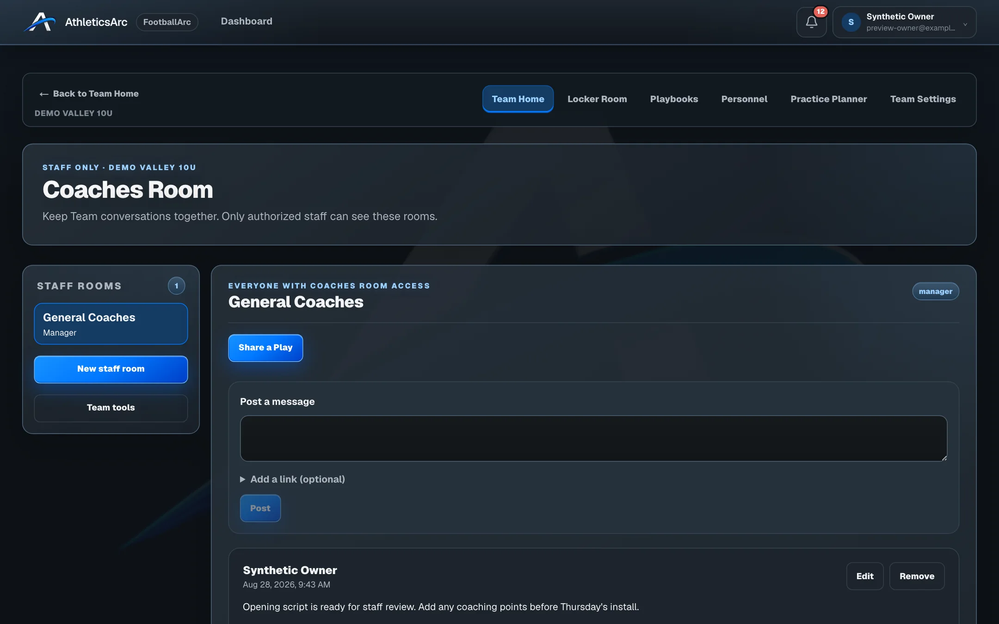Viewport: 999px width, 624px height.
Task: Select the Team Home tab
Action: point(518,99)
